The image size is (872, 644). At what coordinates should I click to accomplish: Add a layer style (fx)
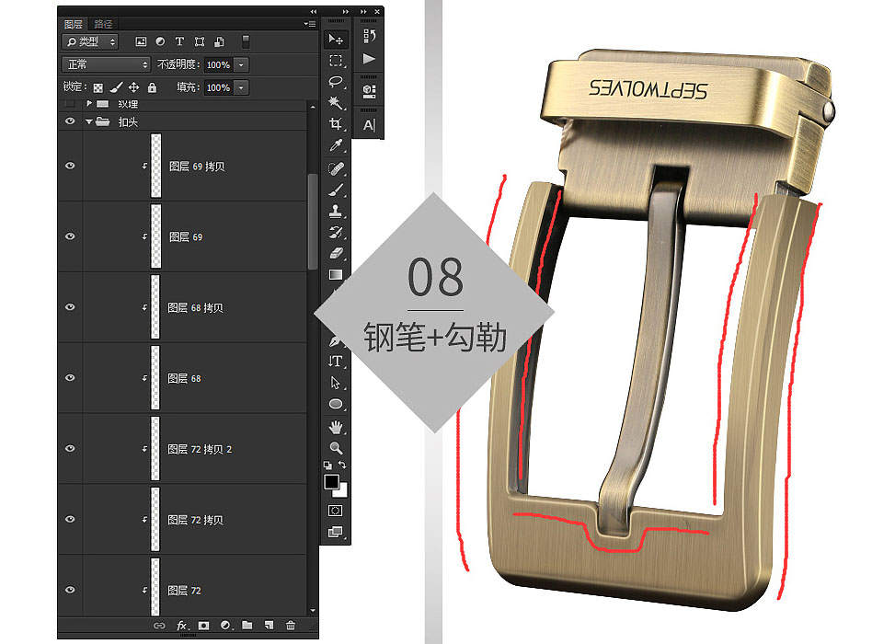pyautogui.click(x=182, y=626)
